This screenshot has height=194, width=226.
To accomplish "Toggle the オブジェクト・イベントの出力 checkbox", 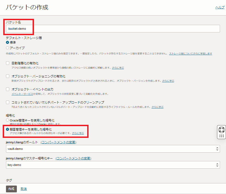I will point(8,89).
